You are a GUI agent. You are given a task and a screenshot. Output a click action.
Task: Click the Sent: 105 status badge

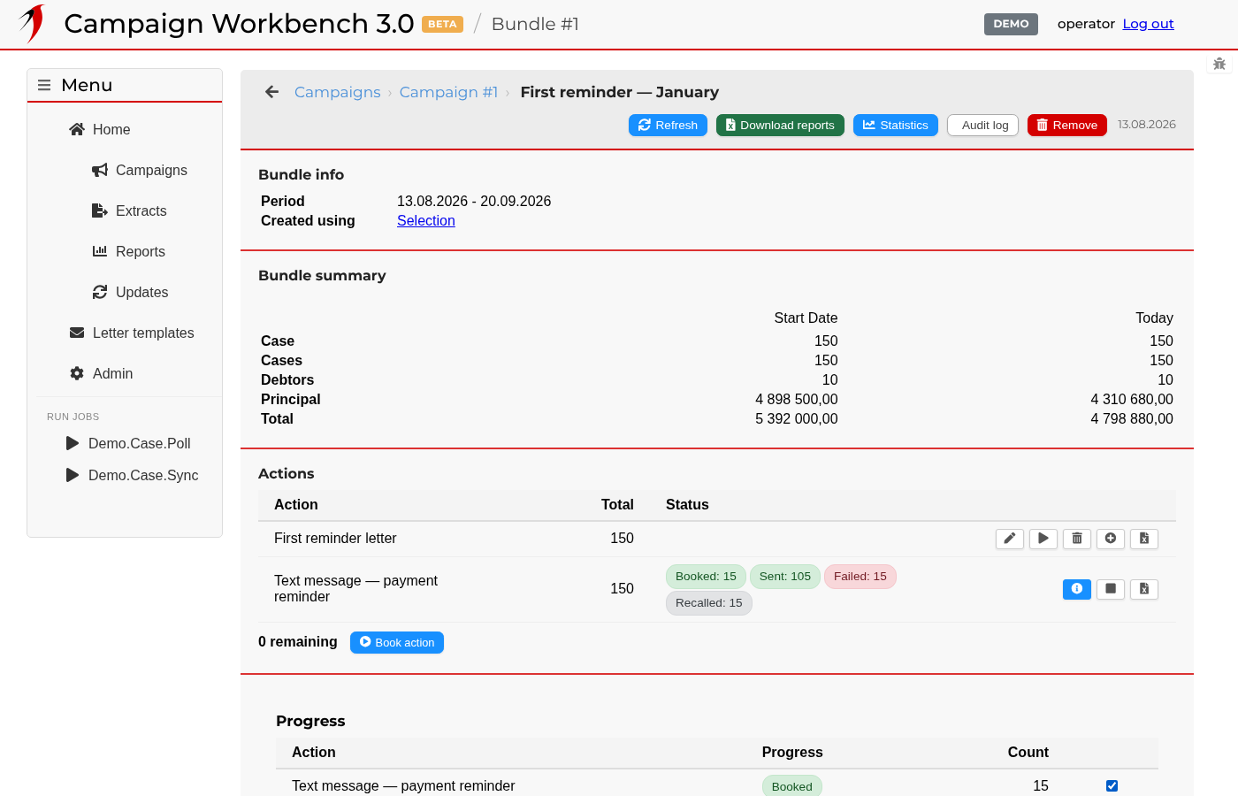785,577
